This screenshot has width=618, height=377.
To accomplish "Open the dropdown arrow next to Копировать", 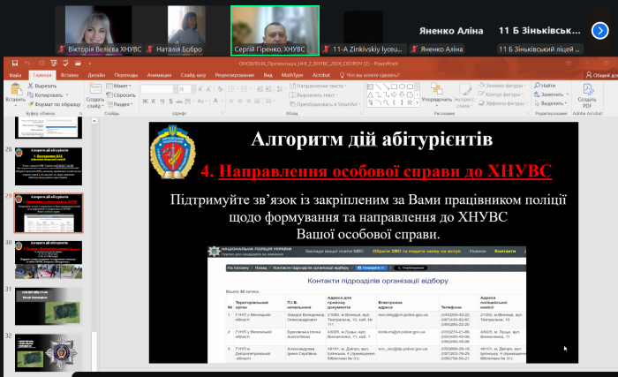I will coord(67,95).
